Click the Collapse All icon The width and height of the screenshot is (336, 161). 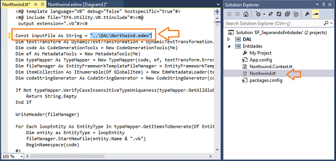(287, 14)
